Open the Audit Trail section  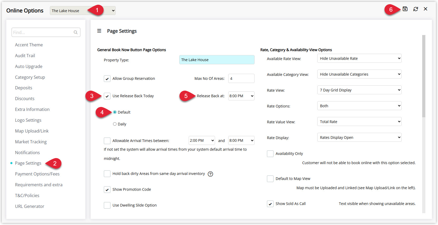coord(25,56)
